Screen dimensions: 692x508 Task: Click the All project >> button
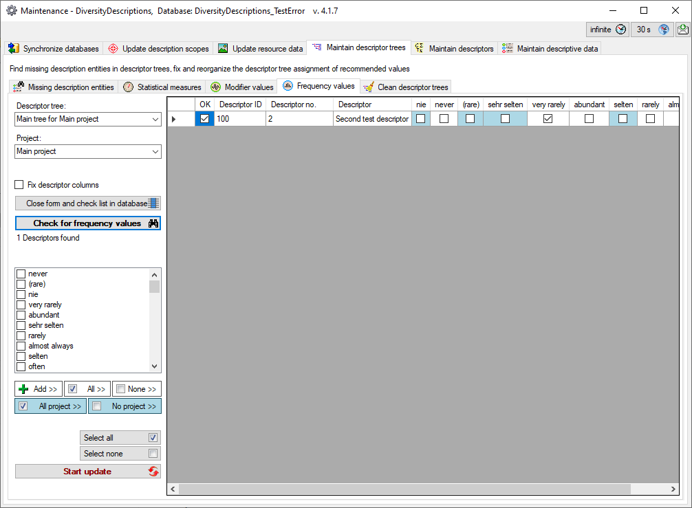tap(51, 406)
